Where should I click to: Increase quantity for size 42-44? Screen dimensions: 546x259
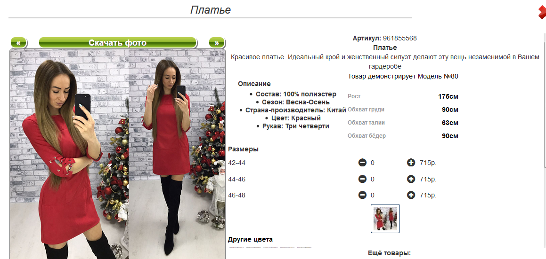(x=411, y=162)
